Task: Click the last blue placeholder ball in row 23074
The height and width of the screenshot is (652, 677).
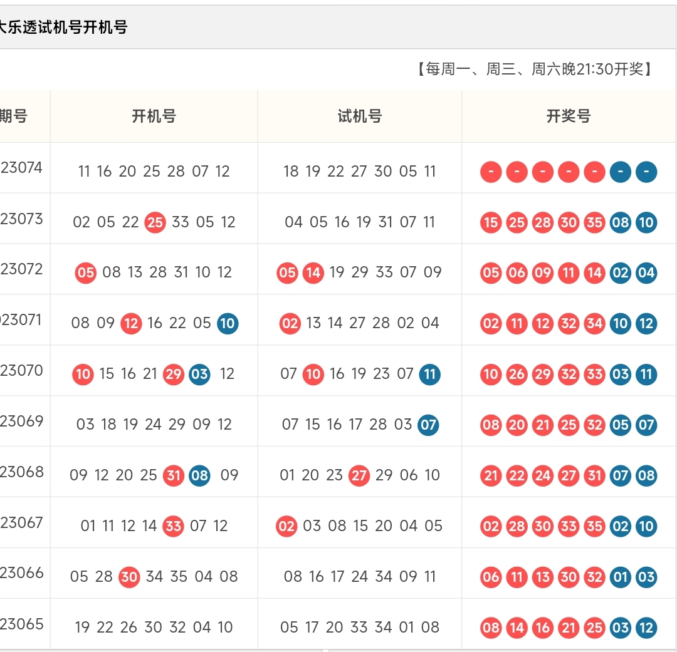Action: pyautogui.click(x=646, y=172)
